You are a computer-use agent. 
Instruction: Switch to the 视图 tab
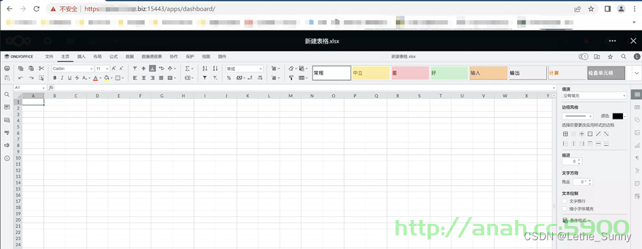pos(206,56)
